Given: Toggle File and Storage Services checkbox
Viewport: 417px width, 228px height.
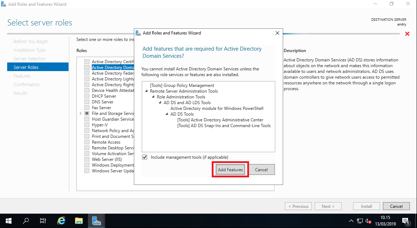Looking at the screenshot, I should [87, 113].
